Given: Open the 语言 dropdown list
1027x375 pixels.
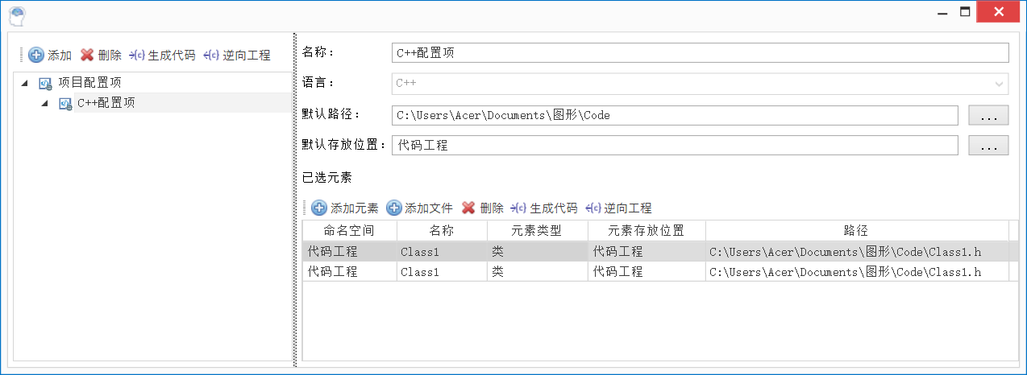Looking at the screenshot, I should click(x=999, y=84).
